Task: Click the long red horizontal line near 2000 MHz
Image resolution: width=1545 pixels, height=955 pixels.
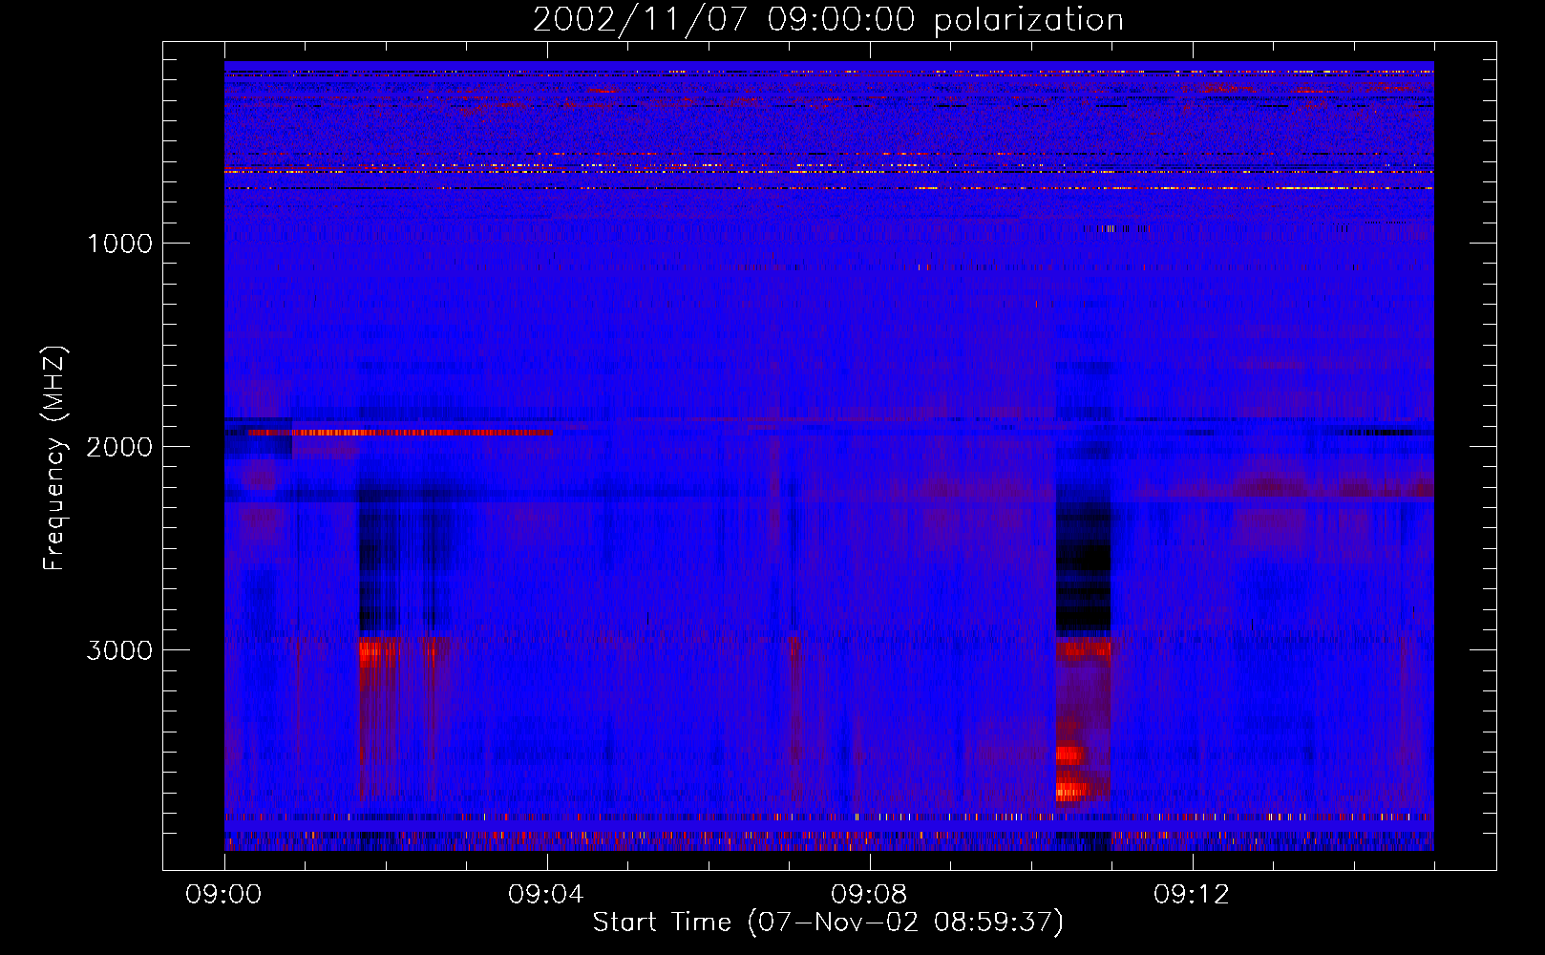Action: point(401,433)
